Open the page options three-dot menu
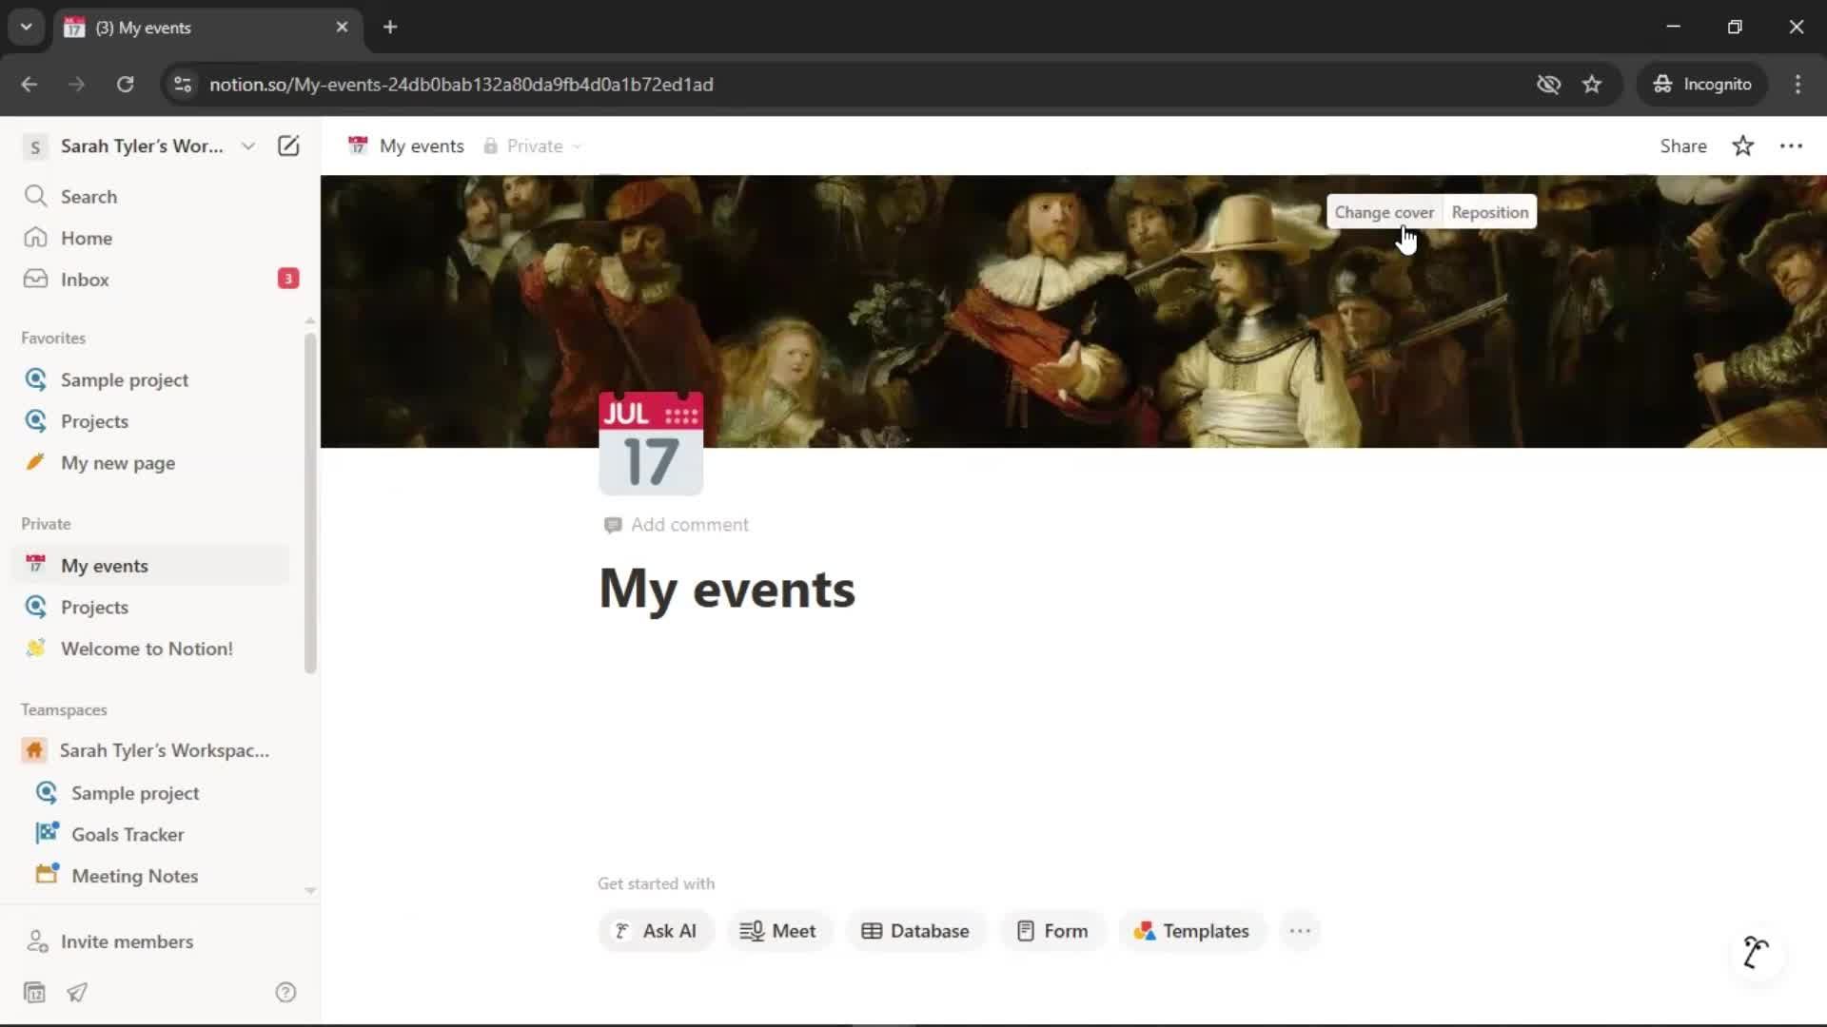 pyautogui.click(x=1791, y=146)
